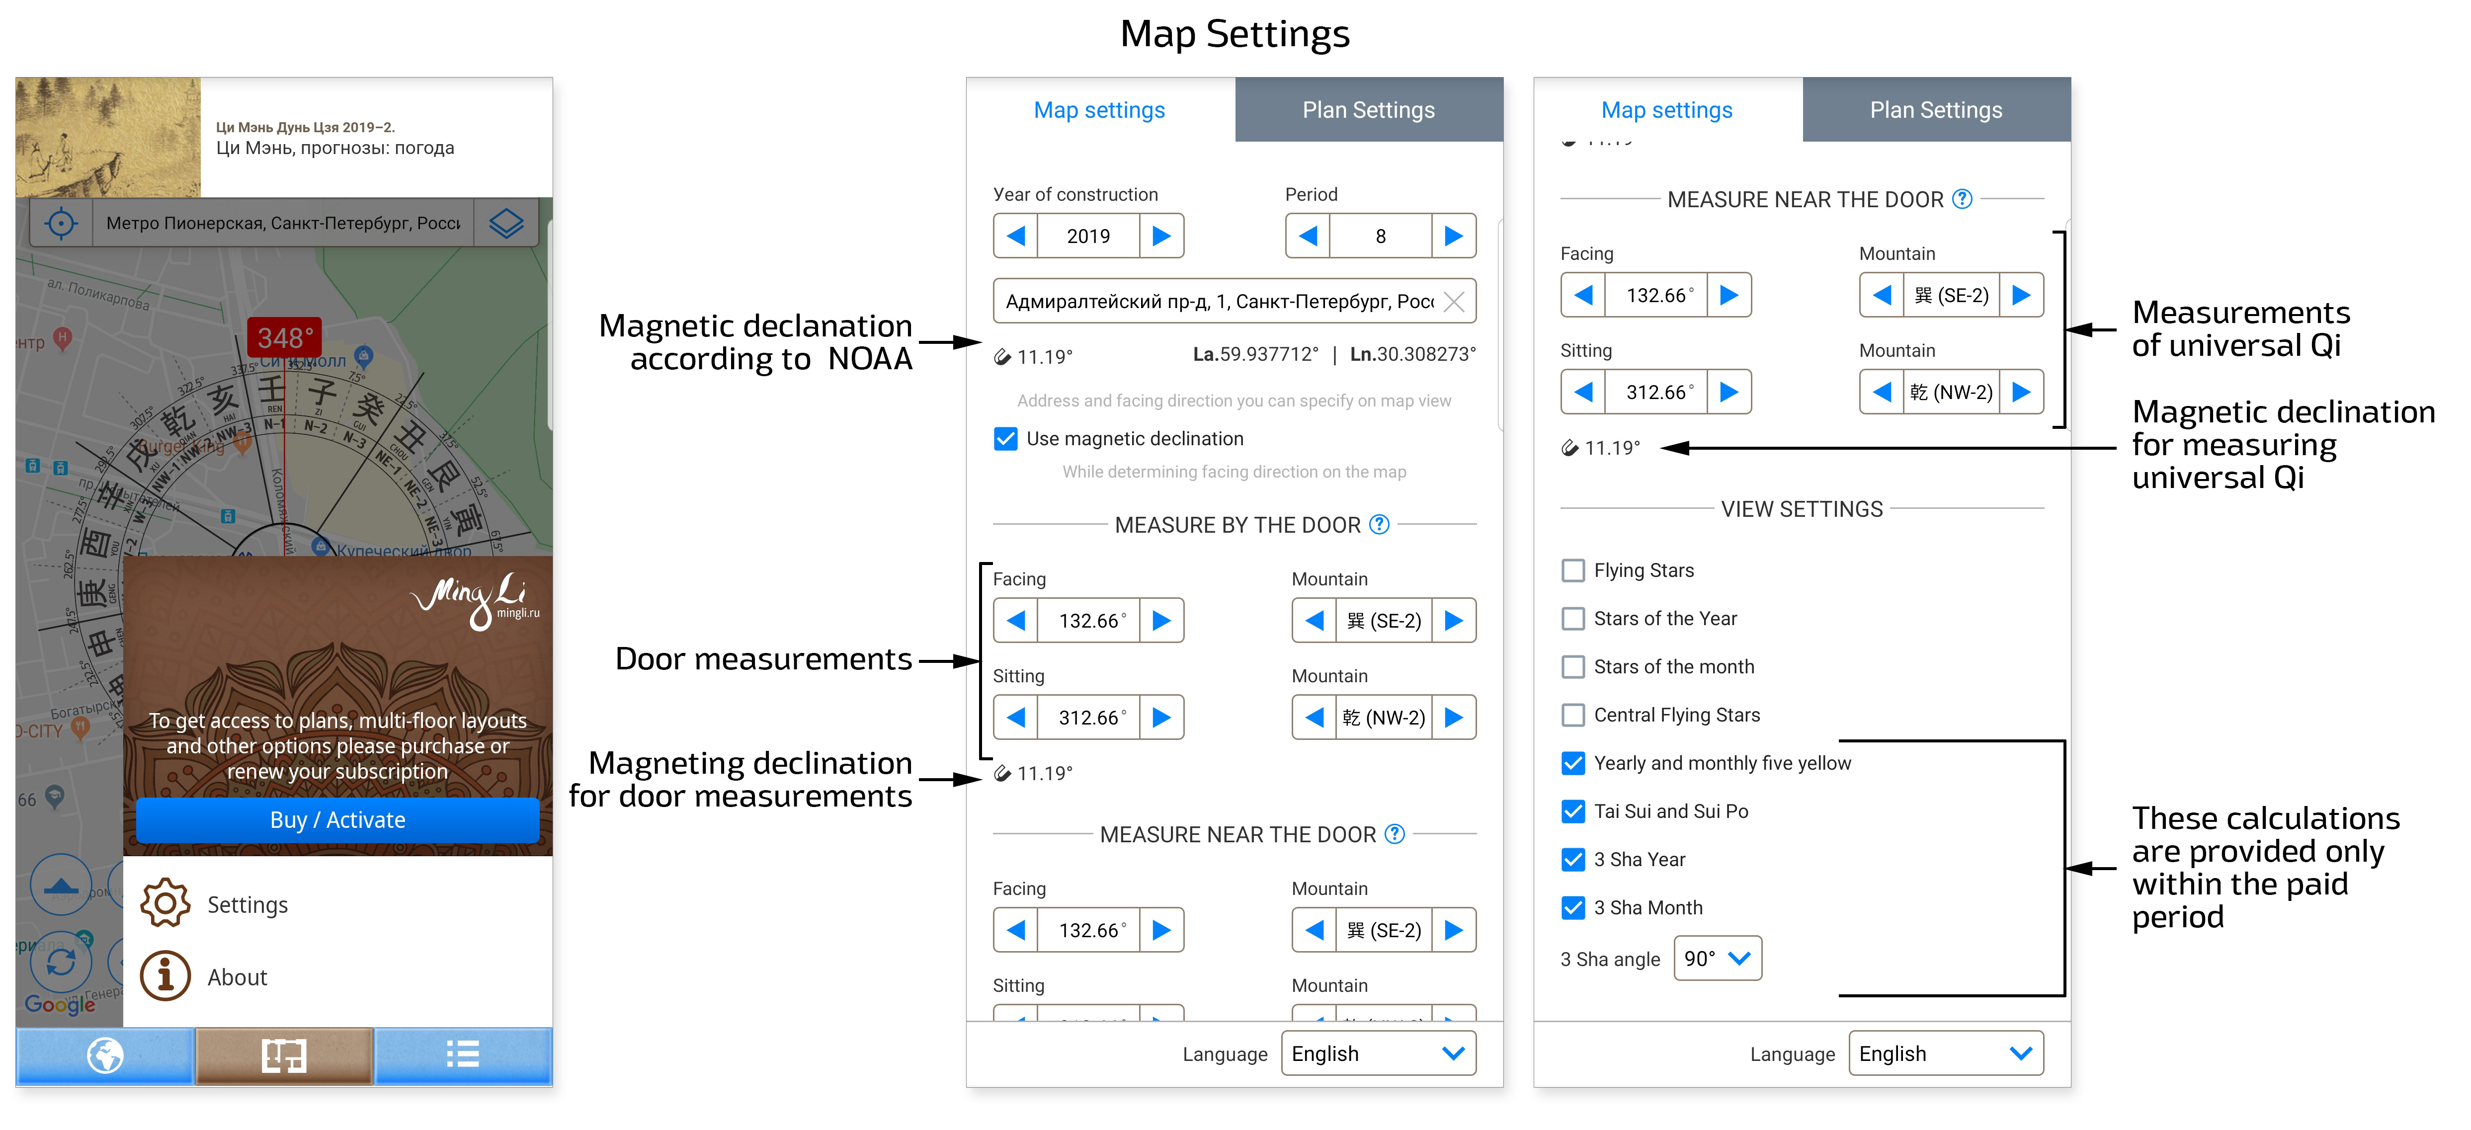
Task: Open the 3 Sha angle dropdown
Action: (x=1716, y=958)
